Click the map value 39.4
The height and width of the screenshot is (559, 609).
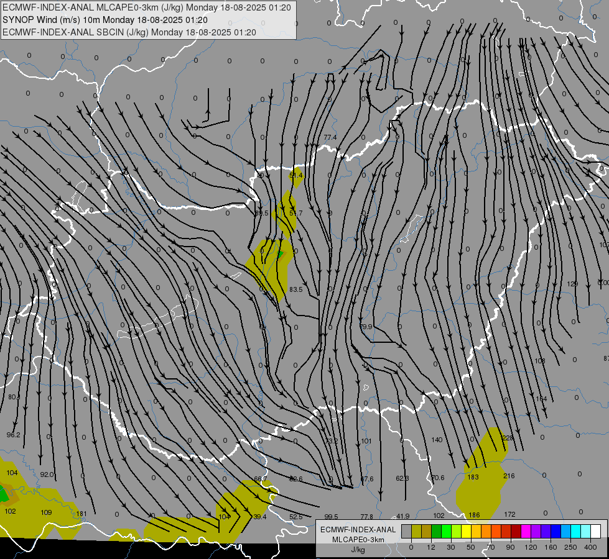[260, 517]
